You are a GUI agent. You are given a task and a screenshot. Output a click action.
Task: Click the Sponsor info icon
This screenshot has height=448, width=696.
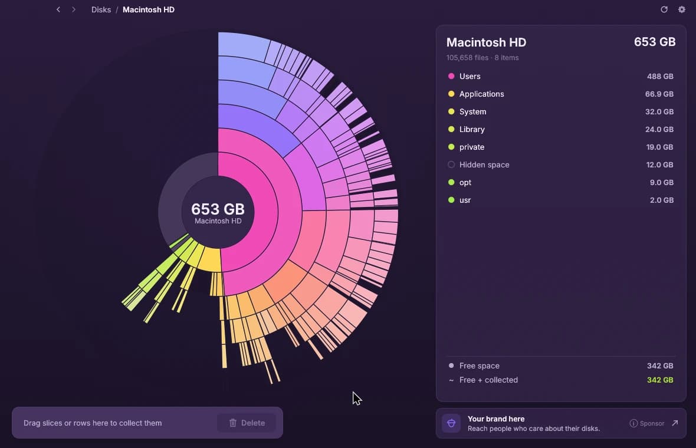[633, 423]
